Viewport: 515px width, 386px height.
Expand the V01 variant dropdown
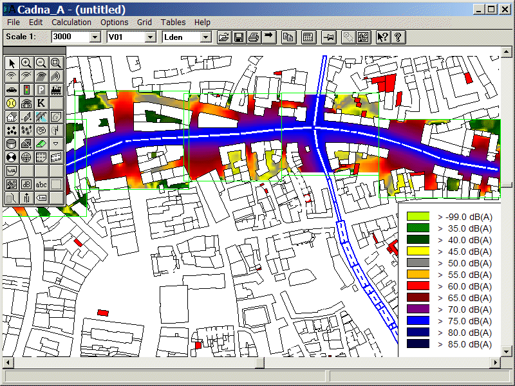(x=150, y=37)
